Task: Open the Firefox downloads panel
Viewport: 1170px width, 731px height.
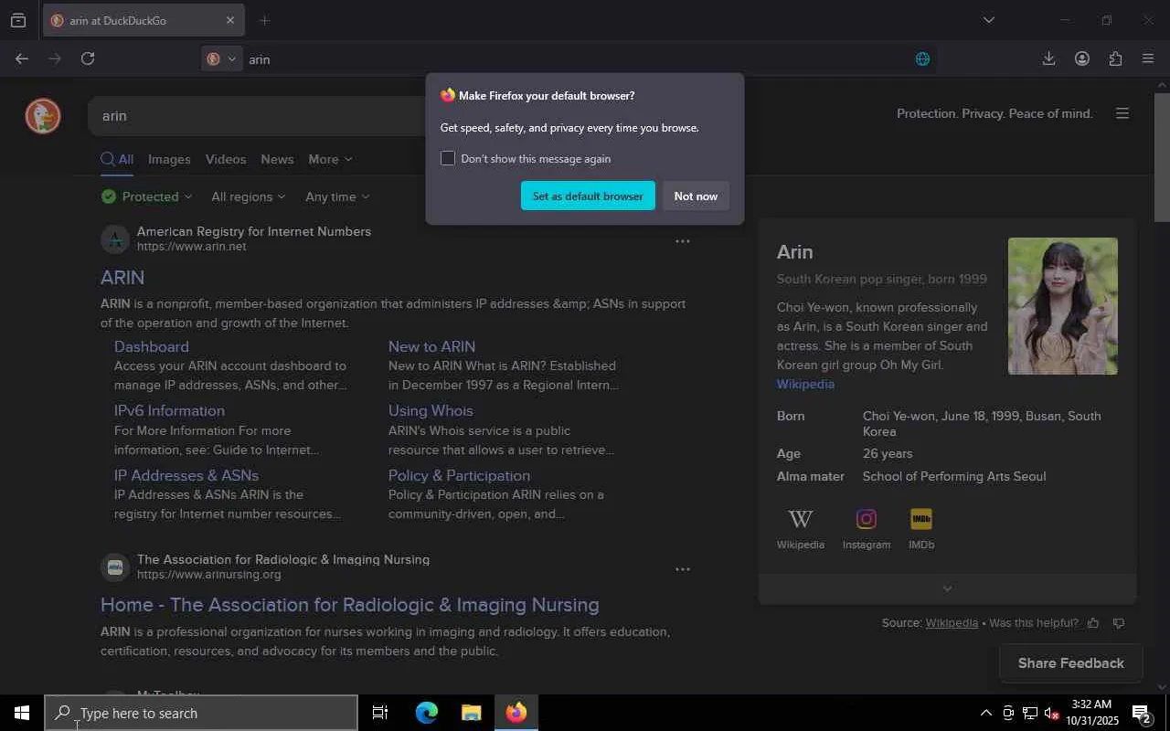Action: [x=1048, y=58]
